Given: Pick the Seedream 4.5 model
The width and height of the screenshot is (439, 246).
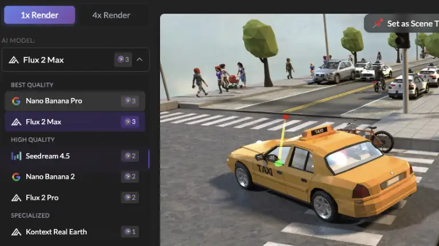Looking at the screenshot, I should coord(75,156).
